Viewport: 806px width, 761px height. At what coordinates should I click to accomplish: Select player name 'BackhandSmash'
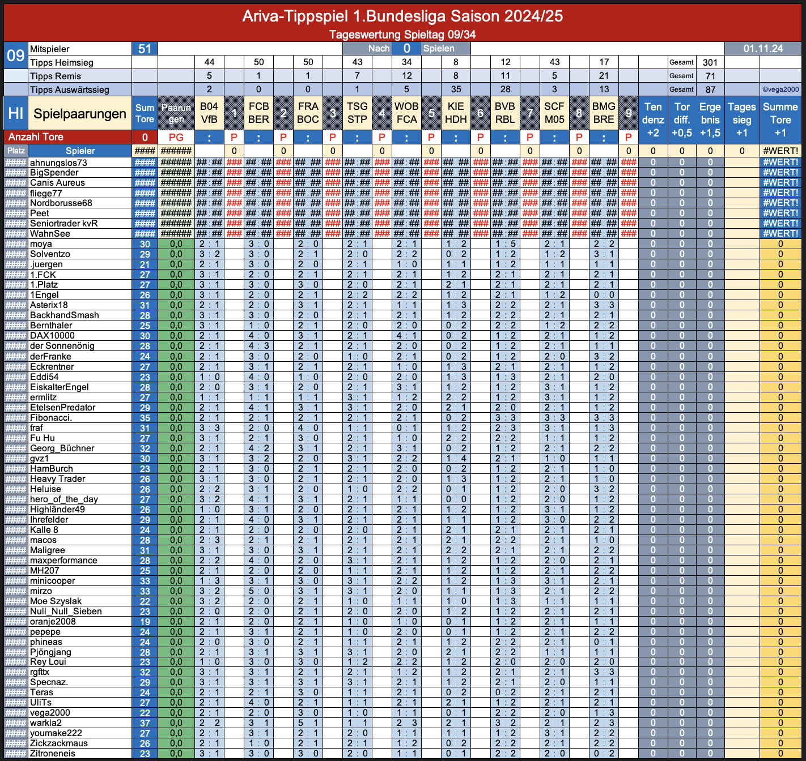(64, 315)
